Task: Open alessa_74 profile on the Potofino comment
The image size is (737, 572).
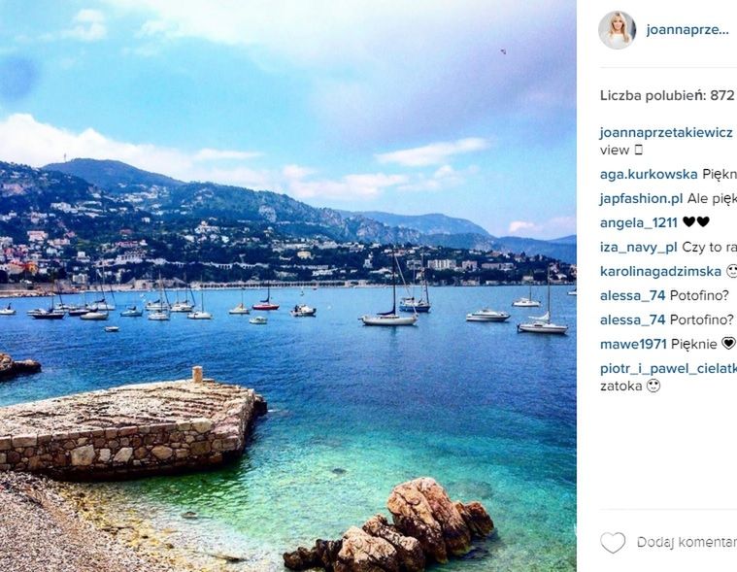Action: click(x=632, y=295)
